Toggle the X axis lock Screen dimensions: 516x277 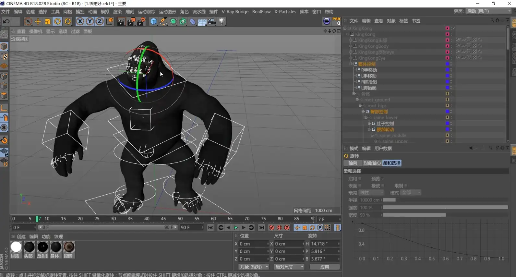80,21
